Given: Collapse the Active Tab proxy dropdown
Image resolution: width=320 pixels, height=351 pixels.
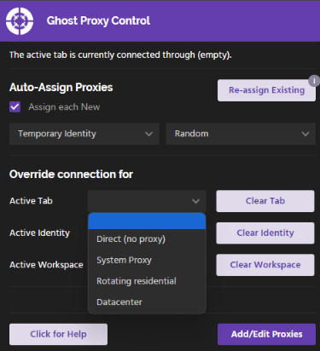Looking at the screenshot, I should click(147, 201).
